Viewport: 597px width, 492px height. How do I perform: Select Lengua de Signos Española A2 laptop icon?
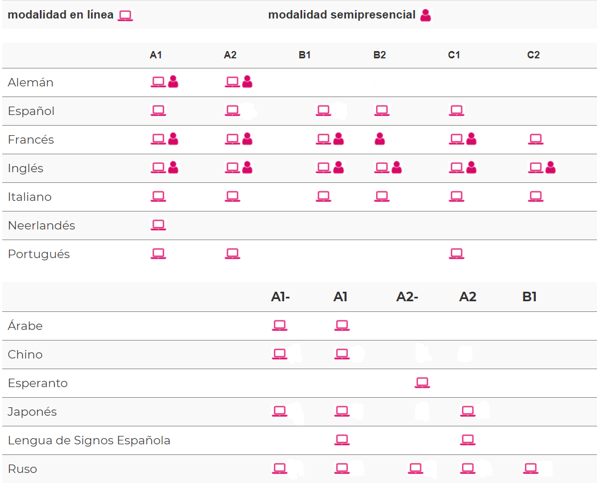pos(468,440)
